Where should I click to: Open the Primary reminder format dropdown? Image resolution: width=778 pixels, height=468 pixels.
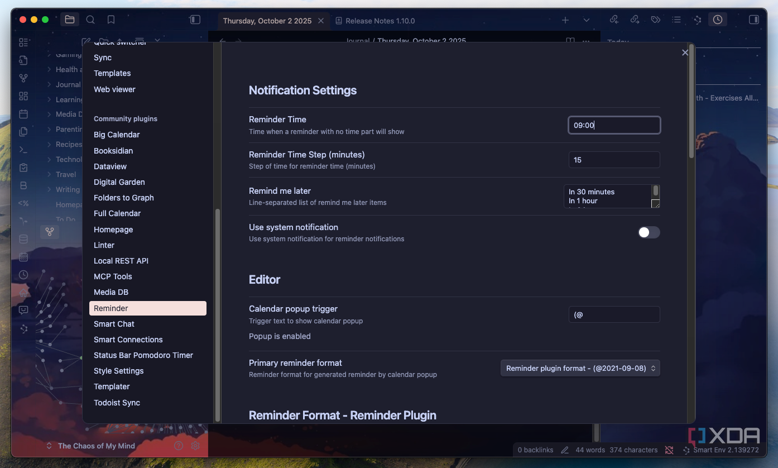580,369
